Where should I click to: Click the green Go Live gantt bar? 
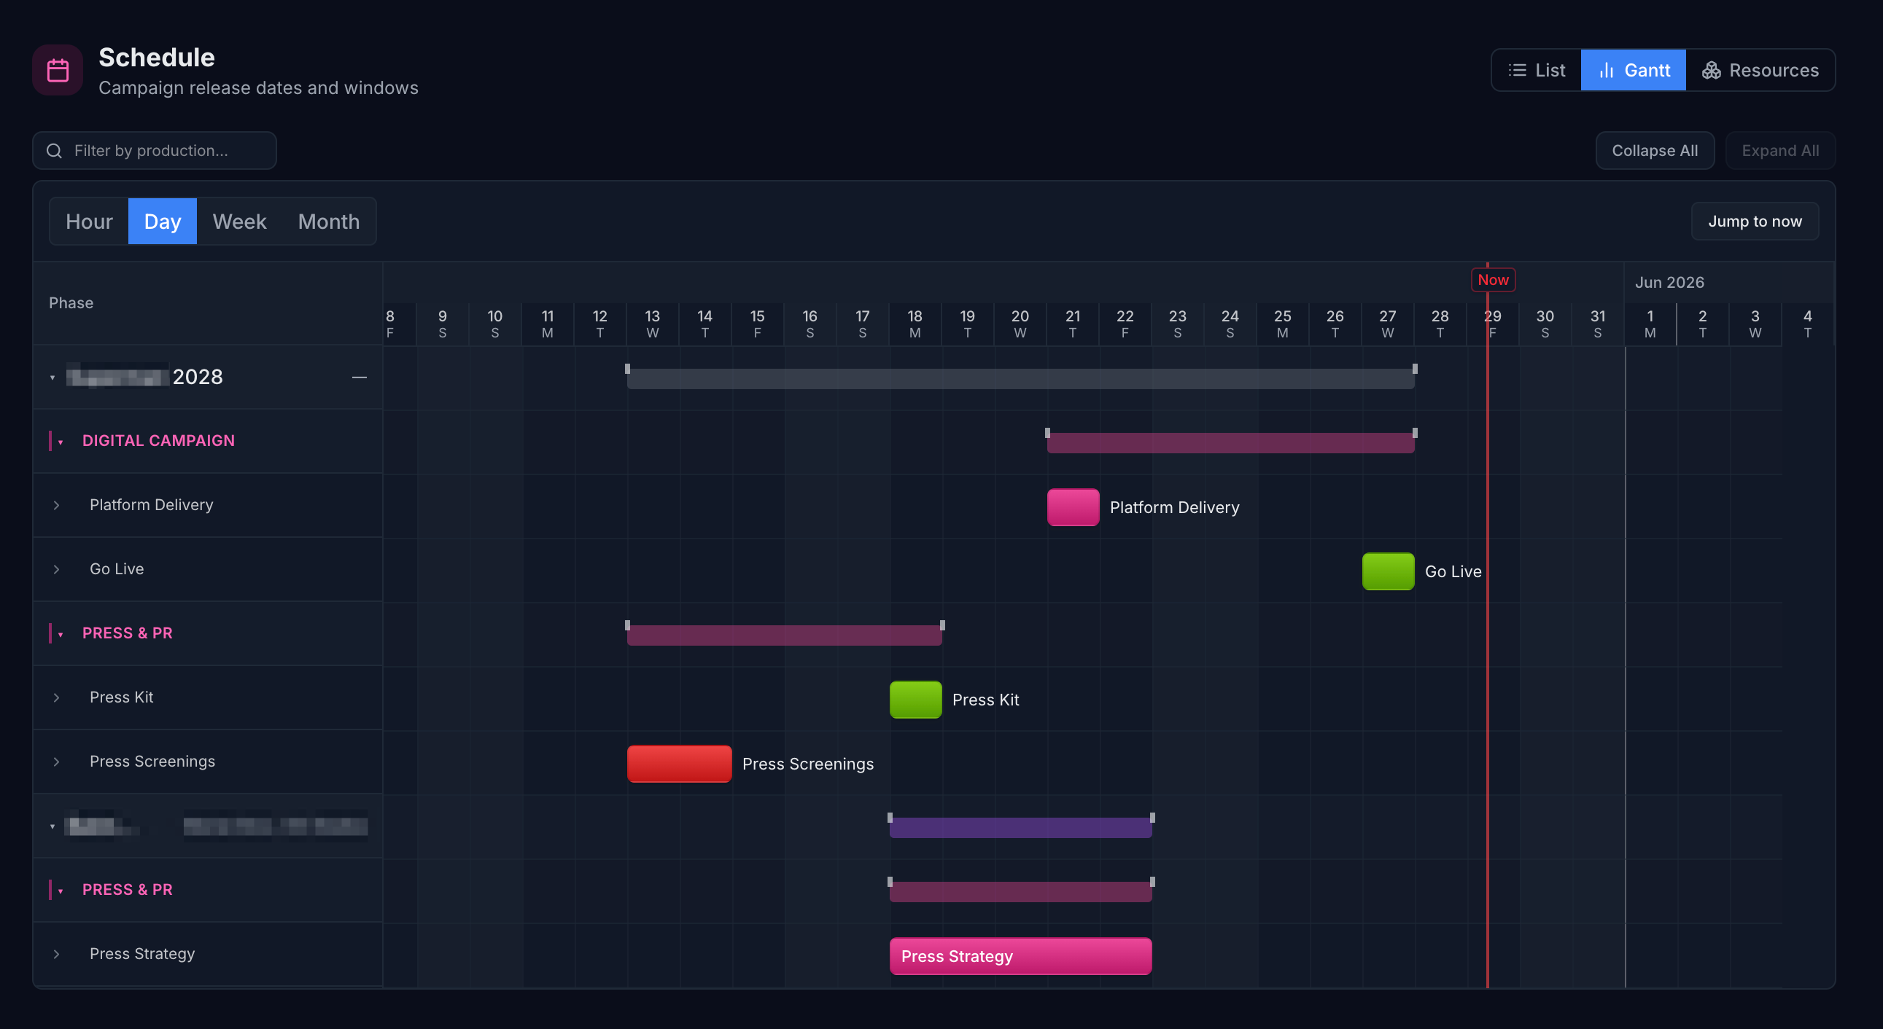(x=1388, y=572)
